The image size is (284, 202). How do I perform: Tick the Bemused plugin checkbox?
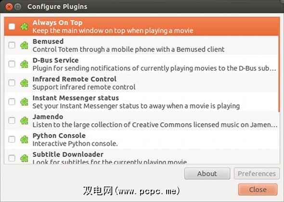coord(12,45)
